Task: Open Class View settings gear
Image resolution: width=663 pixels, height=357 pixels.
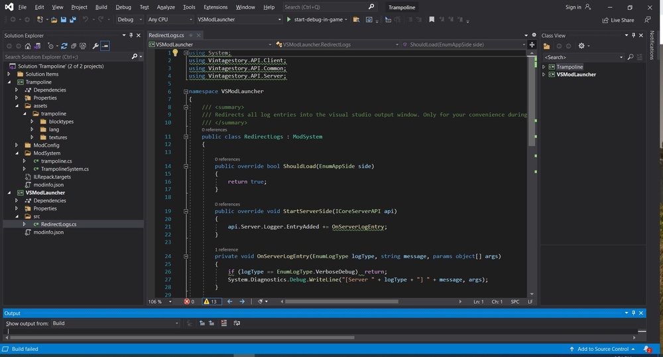Action: 581,46
